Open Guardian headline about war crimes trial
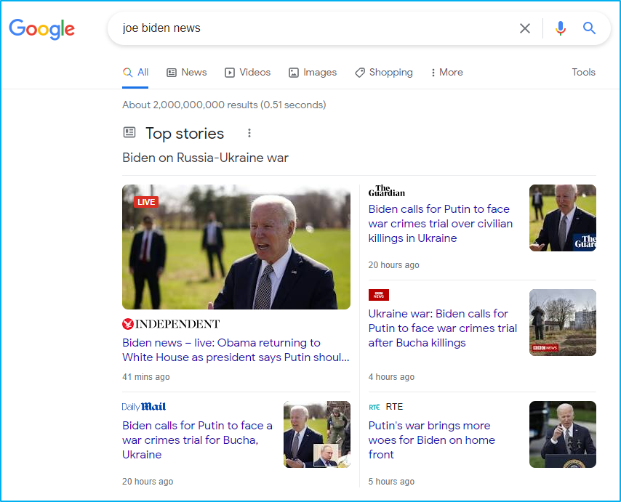This screenshot has width=621, height=502. coord(441,224)
